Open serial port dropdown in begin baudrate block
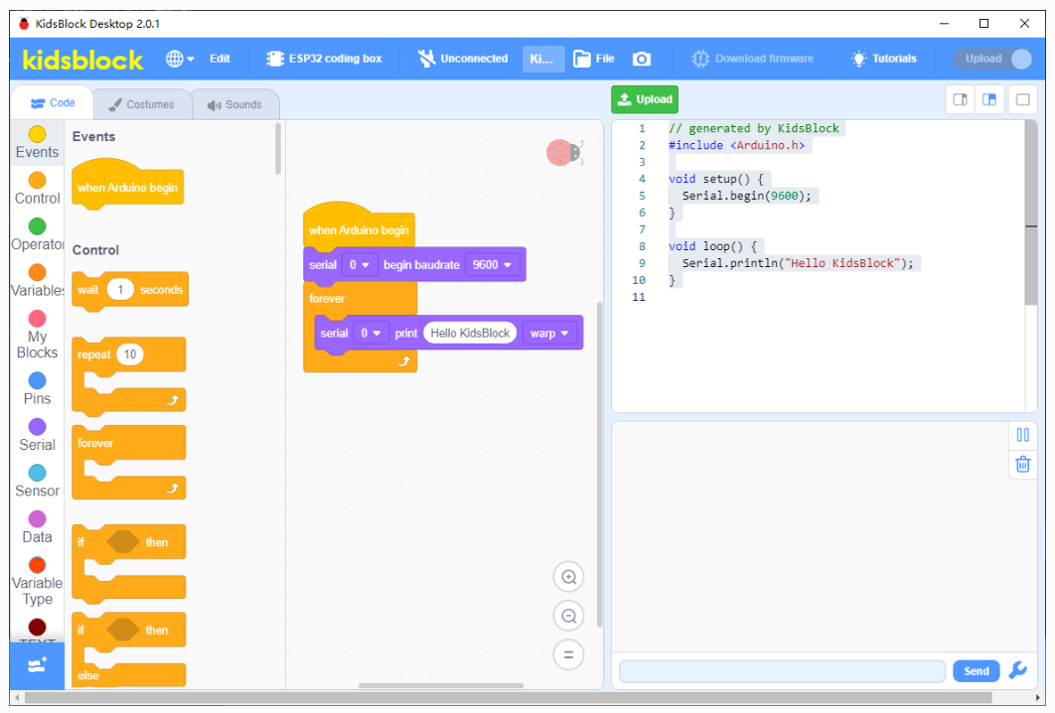 360,265
